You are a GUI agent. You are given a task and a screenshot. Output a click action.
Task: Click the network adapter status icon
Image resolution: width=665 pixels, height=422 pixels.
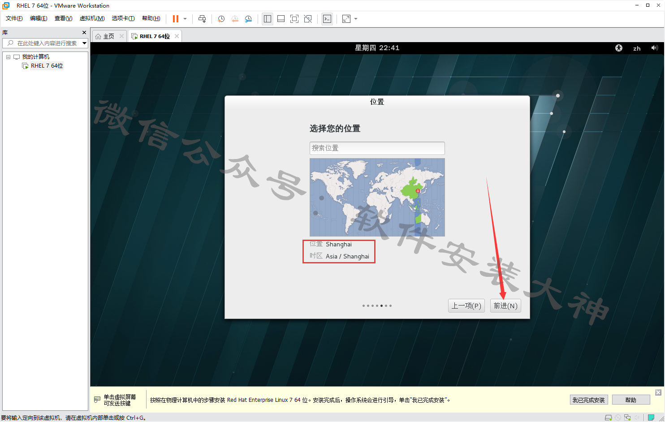627,418
